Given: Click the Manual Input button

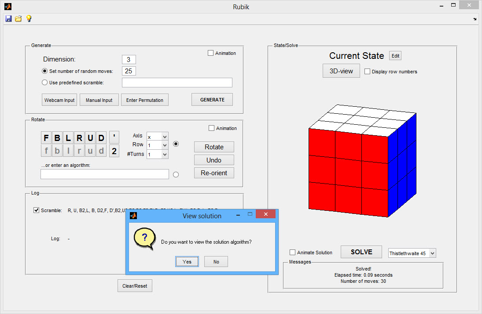Looking at the screenshot, I should [99, 100].
